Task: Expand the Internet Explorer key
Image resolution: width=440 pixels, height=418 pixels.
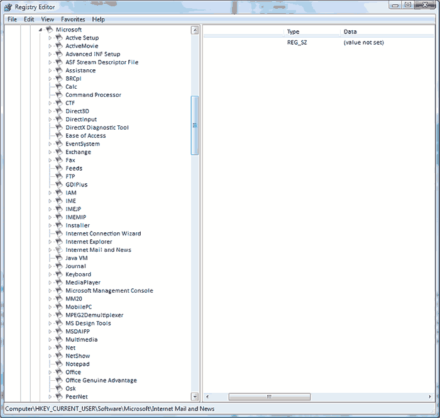Action: (x=50, y=242)
